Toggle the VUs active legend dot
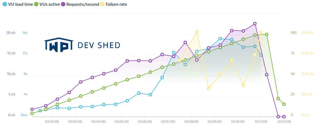Screen dimensions: 317x125 pos(37,4)
